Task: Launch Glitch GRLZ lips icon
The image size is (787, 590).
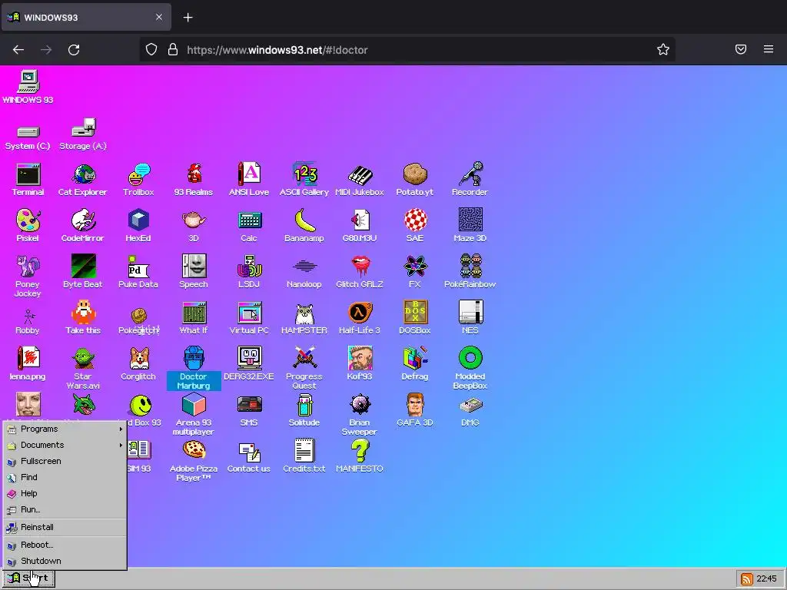Action: [360, 272]
